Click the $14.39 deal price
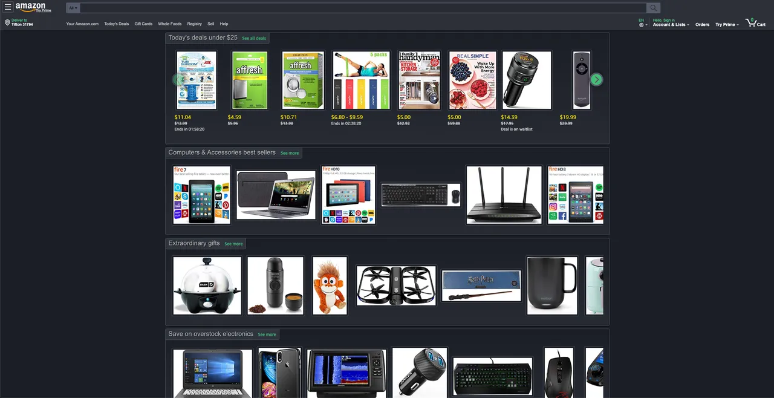The image size is (774, 398). [x=509, y=117]
